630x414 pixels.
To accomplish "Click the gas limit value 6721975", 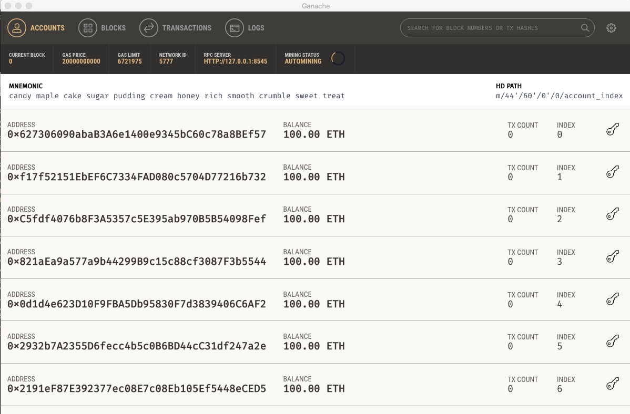I will 129,61.
